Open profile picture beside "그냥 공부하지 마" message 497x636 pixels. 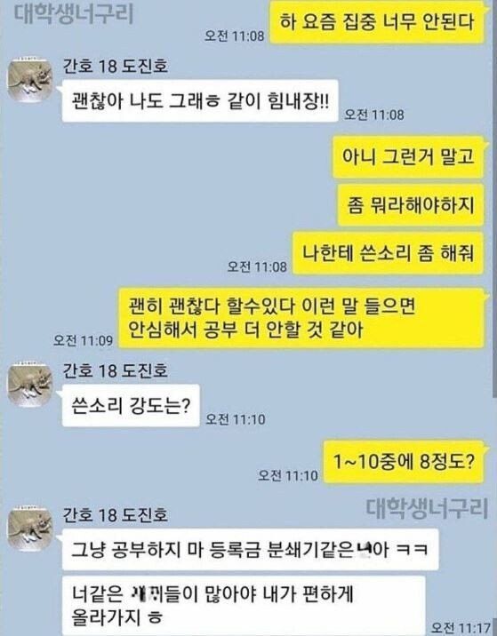[x=31, y=529]
